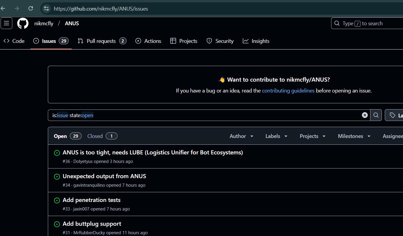Click open-status icon of 'Unexpected output' issue

[57, 177]
